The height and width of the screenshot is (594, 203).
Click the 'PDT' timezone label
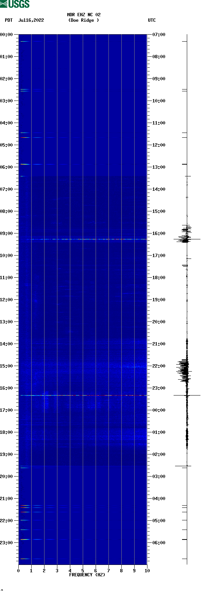coord(8,20)
